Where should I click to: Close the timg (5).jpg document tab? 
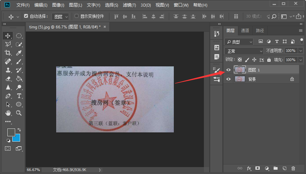[105, 27]
